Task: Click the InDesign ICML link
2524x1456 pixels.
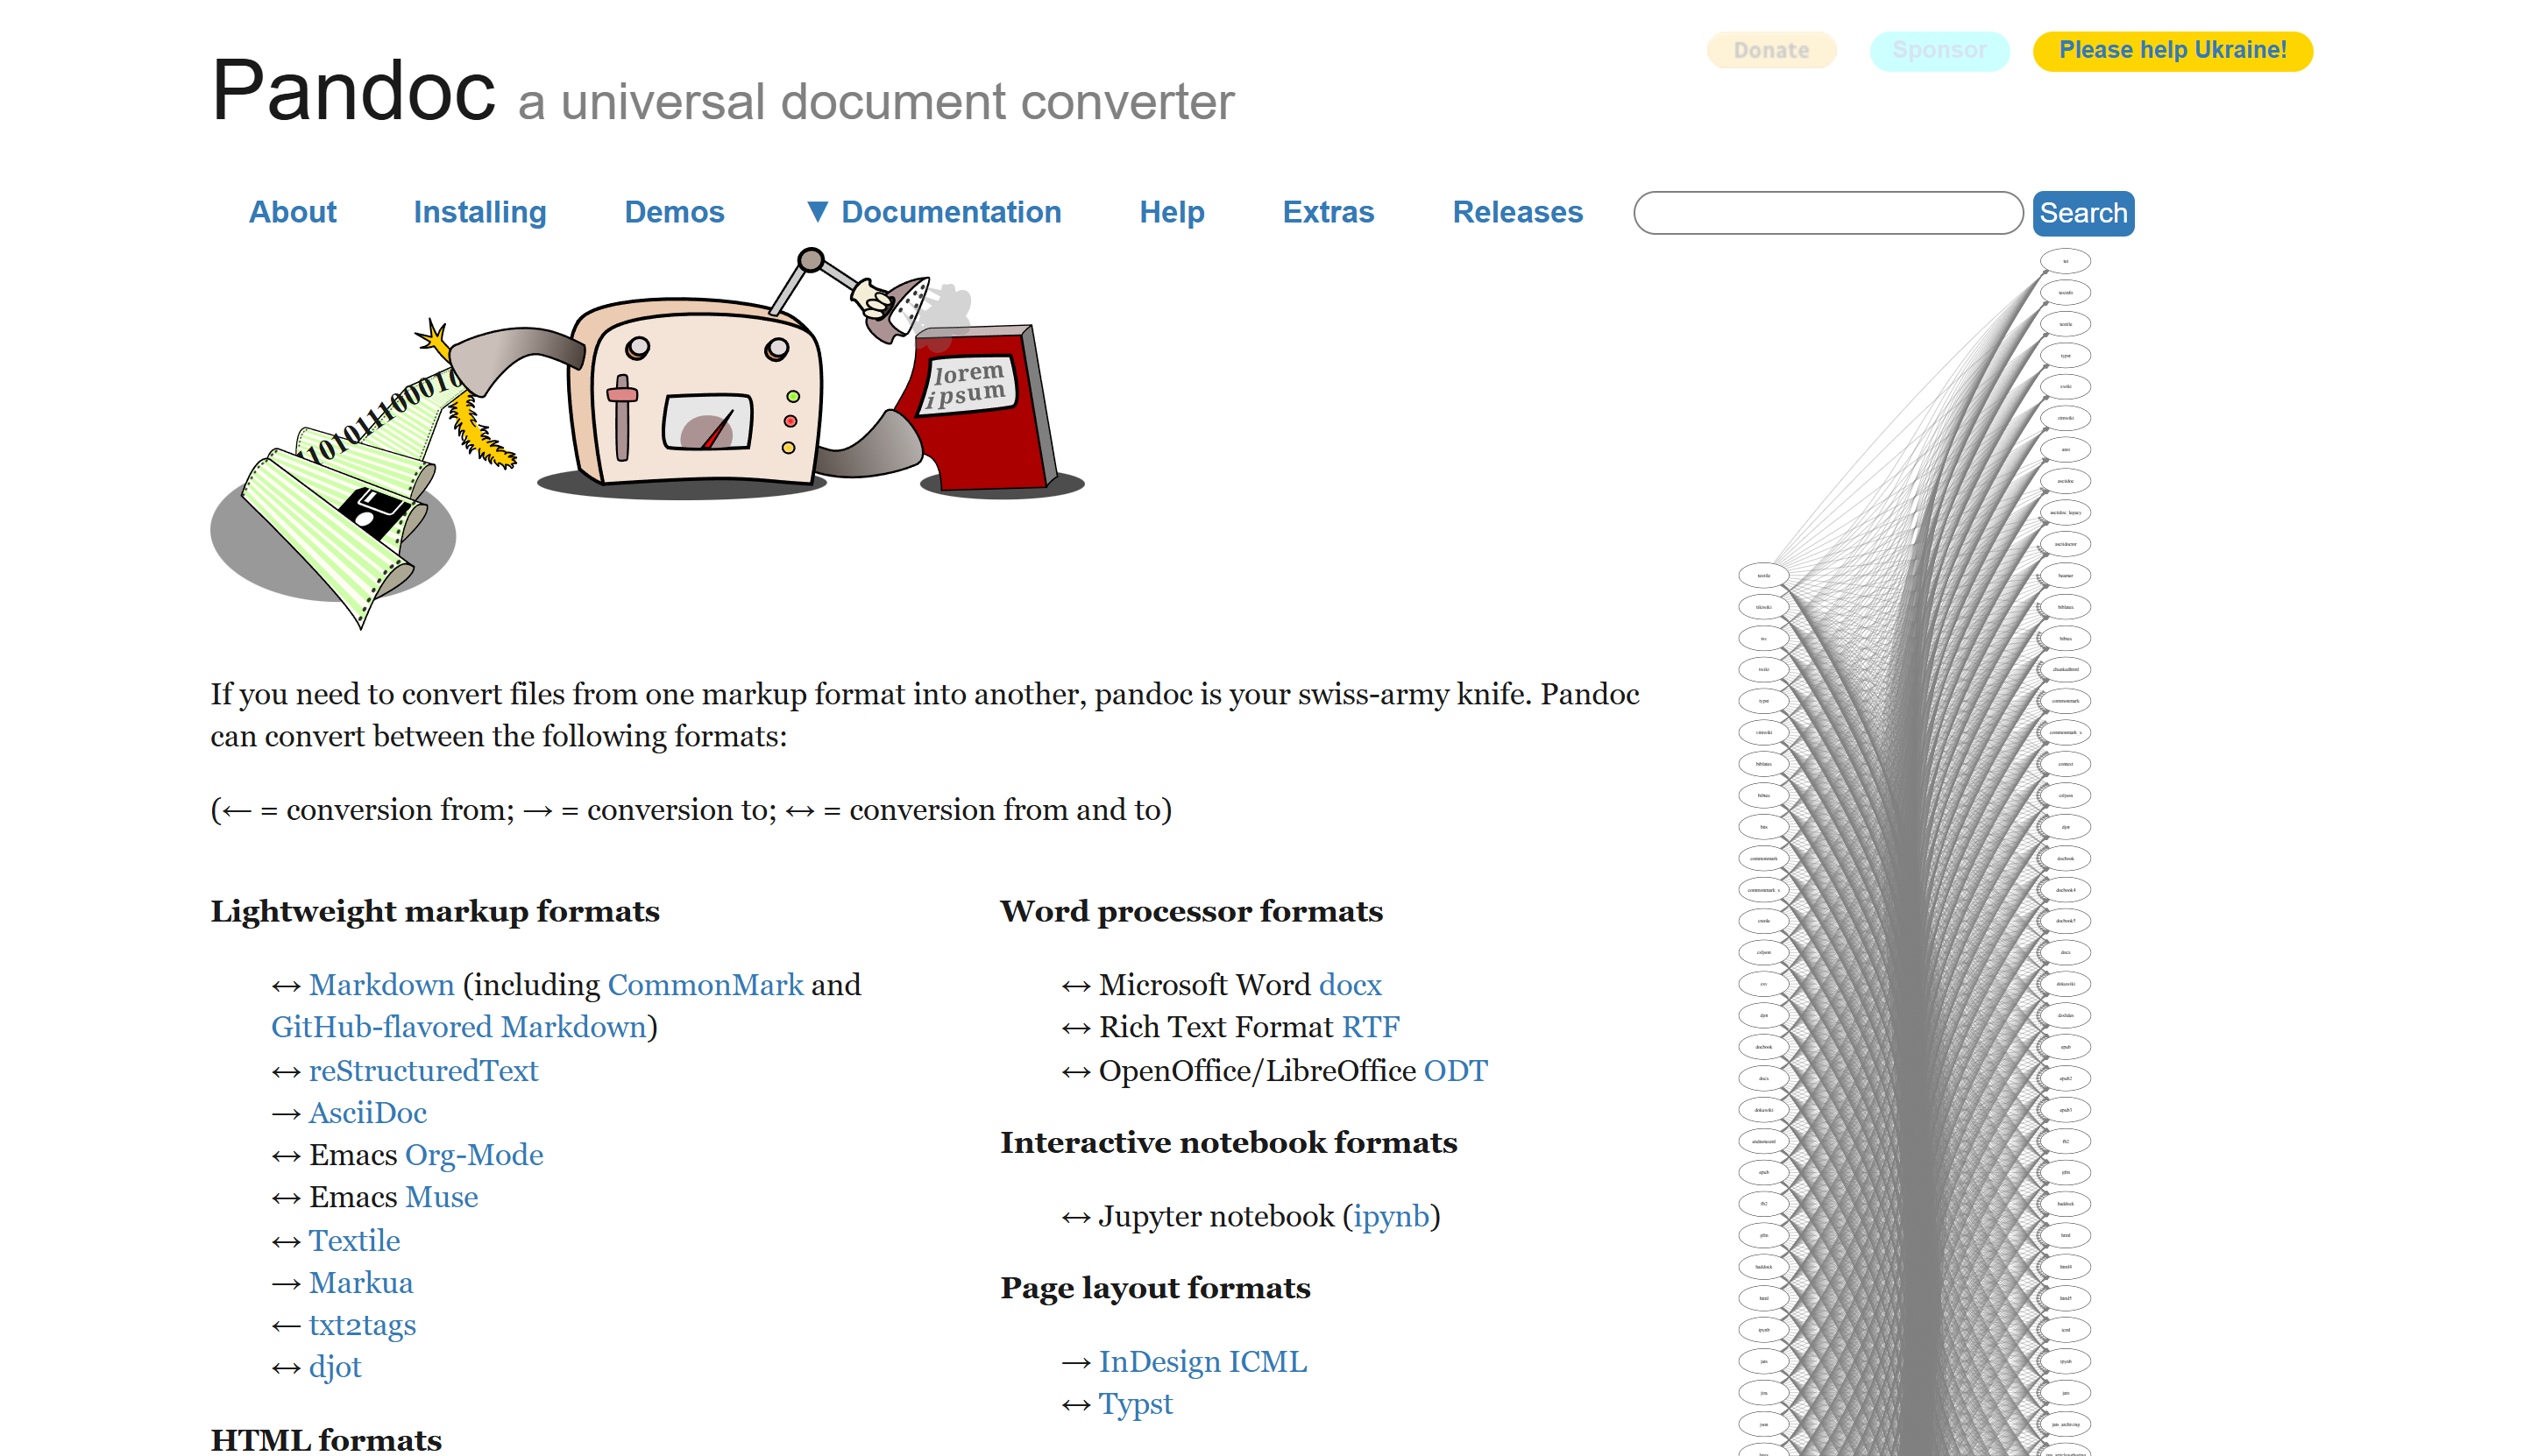Action: [x=1202, y=1362]
